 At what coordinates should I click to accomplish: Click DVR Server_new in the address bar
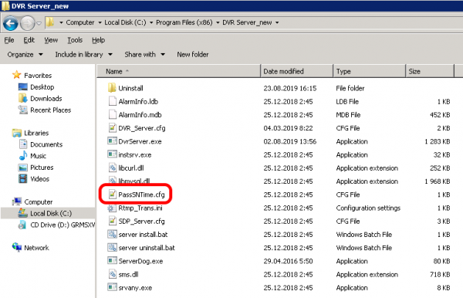247,22
